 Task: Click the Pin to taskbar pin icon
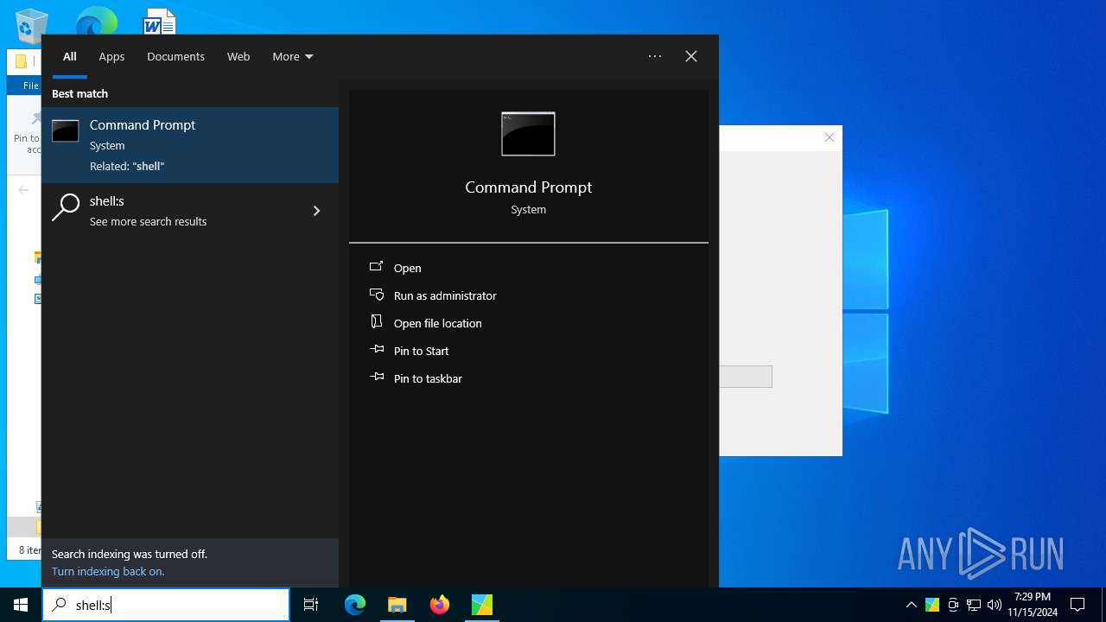point(377,377)
